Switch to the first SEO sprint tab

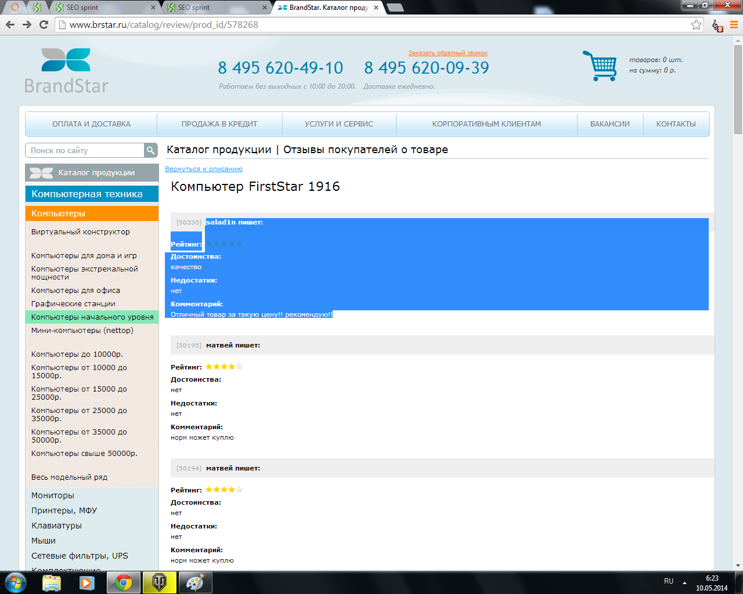click(104, 8)
